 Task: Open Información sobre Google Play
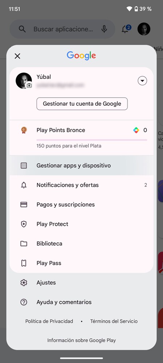81,340
